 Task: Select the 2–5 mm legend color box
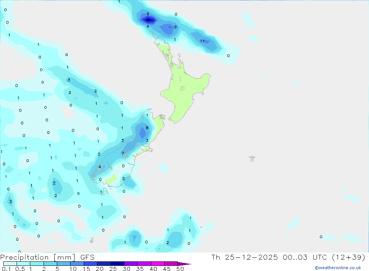50,264
